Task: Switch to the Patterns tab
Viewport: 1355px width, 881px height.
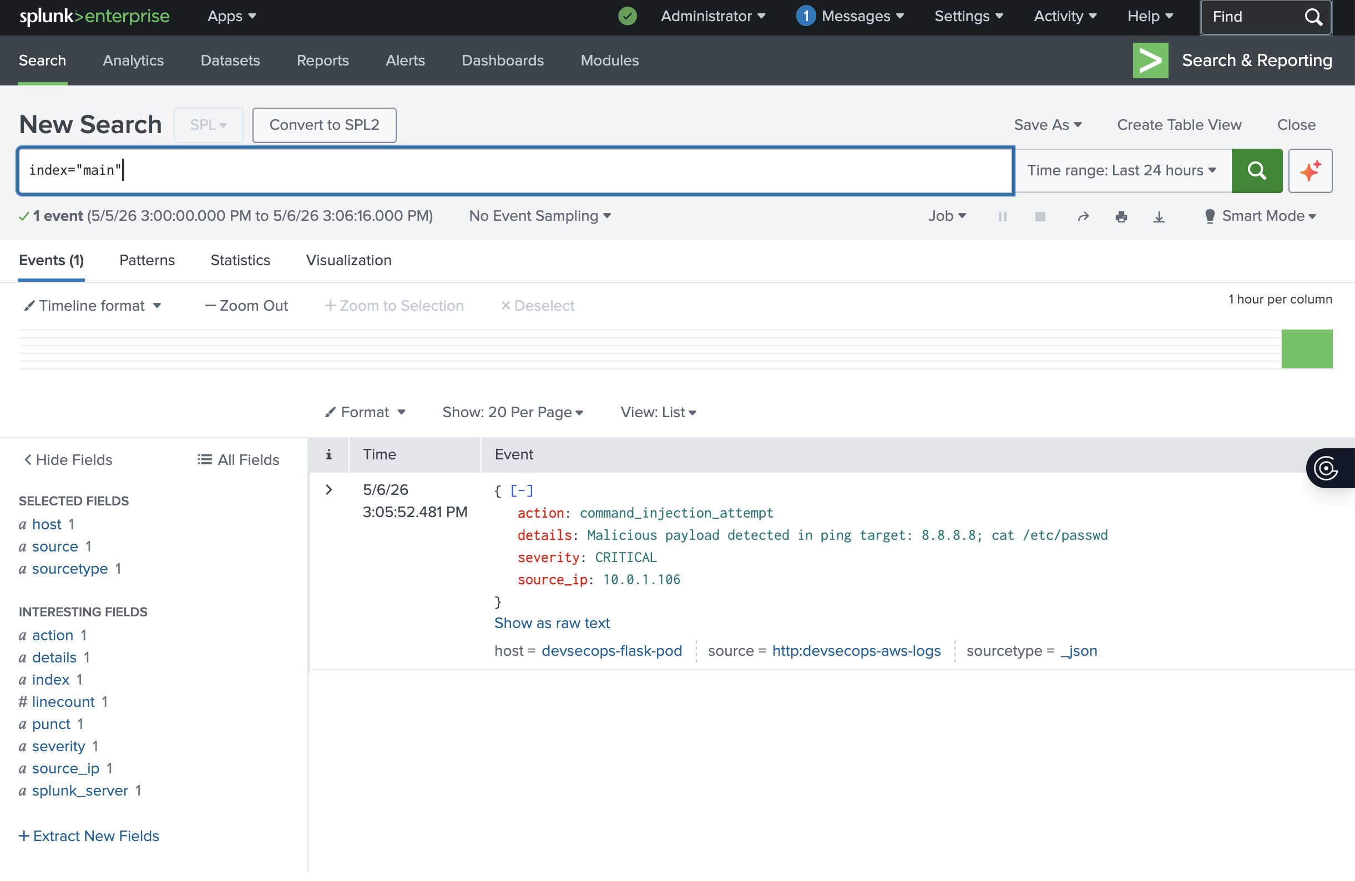Action: click(147, 260)
